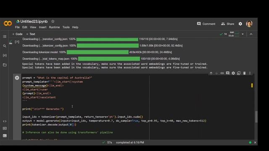Move cell down with arrow
This screenshot has height=151, width=269.
pyautogui.click(x=216, y=73)
